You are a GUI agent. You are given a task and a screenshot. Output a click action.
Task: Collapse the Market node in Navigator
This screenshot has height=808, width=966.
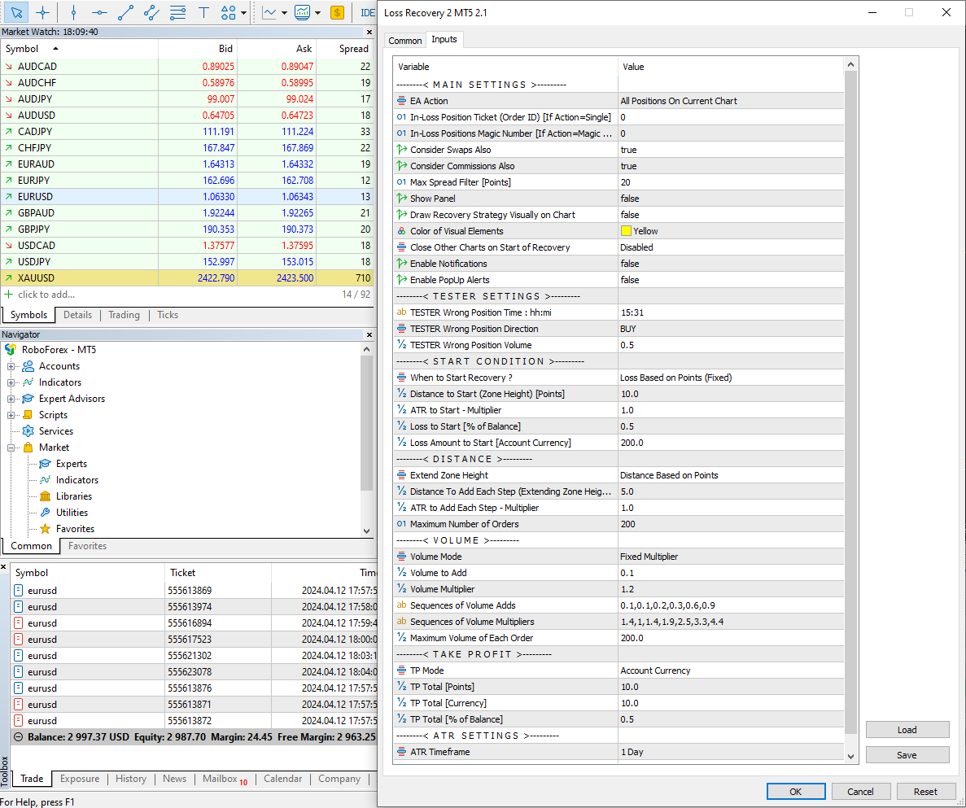click(x=12, y=448)
